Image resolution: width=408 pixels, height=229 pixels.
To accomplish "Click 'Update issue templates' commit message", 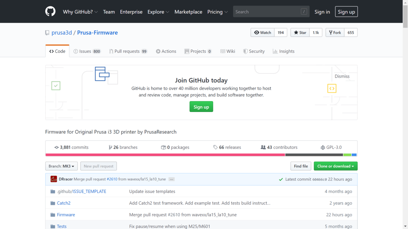I will click(152, 191).
